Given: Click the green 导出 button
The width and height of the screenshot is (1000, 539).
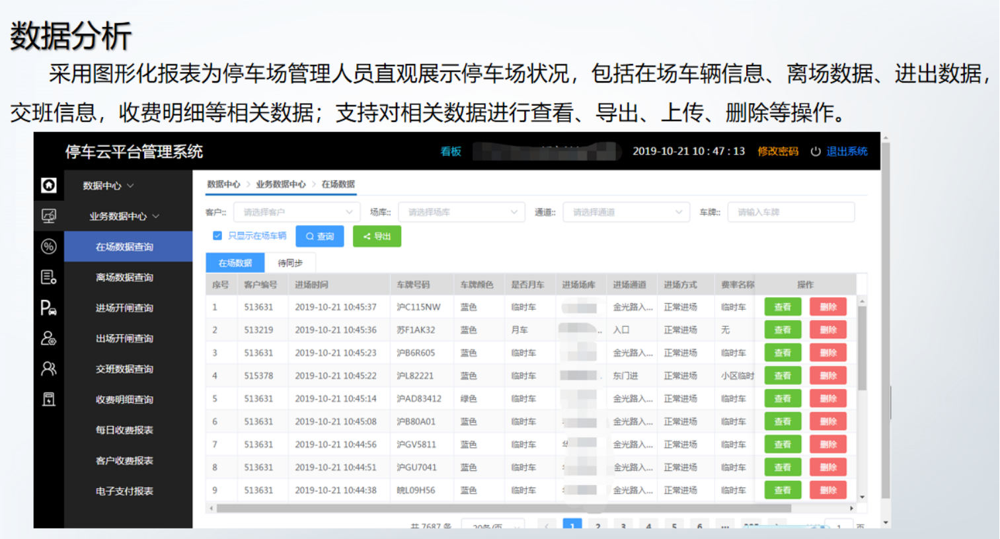Looking at the screenshot, I should coord(377,236).
